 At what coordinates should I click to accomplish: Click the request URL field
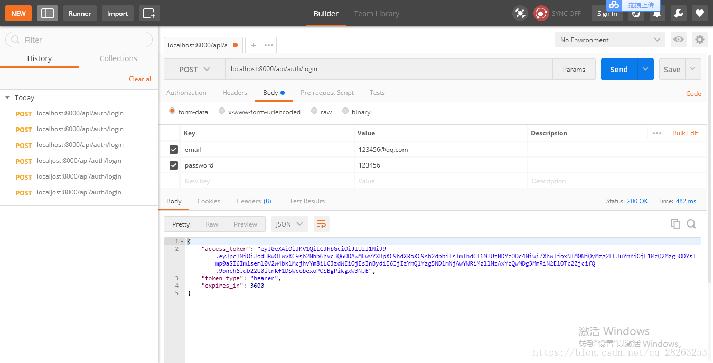(389, 69)
